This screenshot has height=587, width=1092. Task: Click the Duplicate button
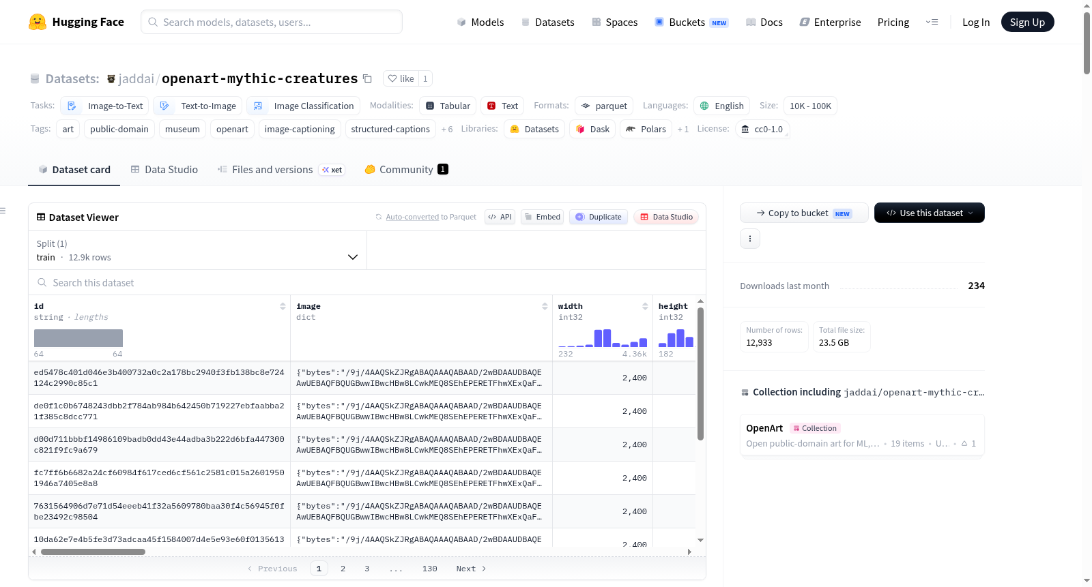coord(599,217)
